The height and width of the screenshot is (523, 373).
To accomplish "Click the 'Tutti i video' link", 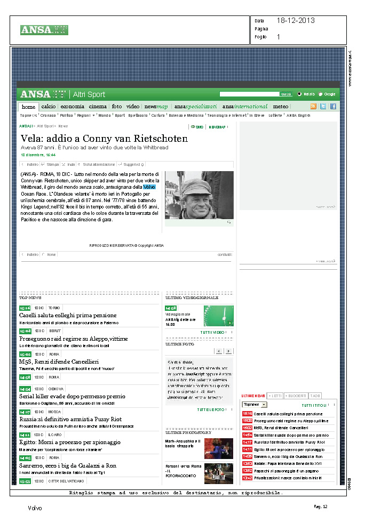I will (x=211, y=332).
